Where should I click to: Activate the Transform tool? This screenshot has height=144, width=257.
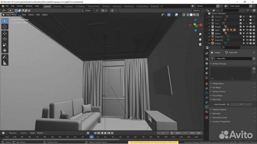point(5,50)
